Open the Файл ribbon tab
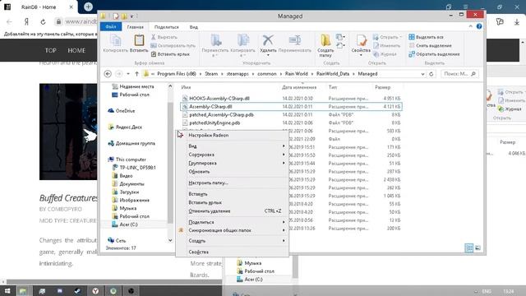 [x=111, y=26]
